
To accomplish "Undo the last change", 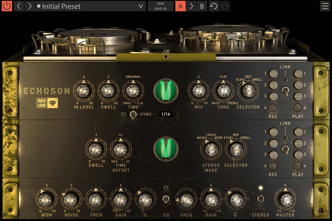I will pyautogui.click(x=214, y=6).
